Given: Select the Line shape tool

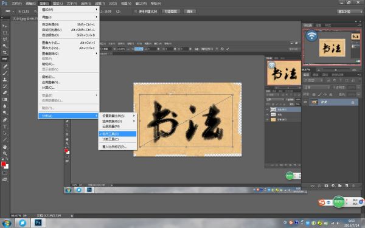Looking at the screenshot, I should coord(5,140).
